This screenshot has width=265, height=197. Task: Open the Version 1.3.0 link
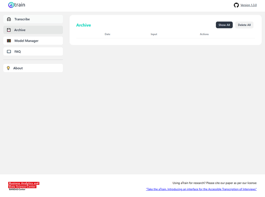[248, 5]
